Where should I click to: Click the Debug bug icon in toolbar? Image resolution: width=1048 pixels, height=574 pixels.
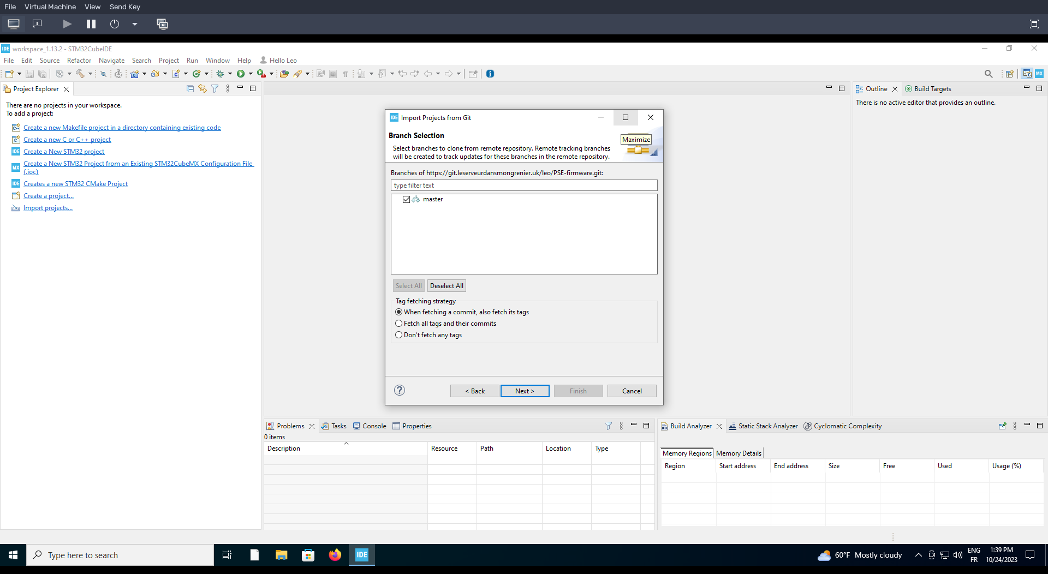[x=220, y=74]
